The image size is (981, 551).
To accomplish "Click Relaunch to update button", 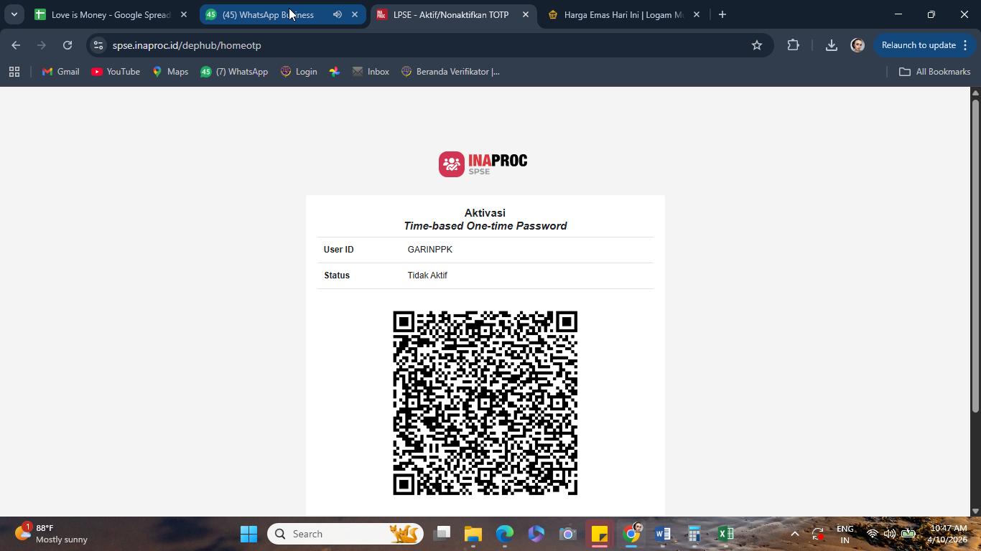I will pyautogui.click(x=919, y=45).
